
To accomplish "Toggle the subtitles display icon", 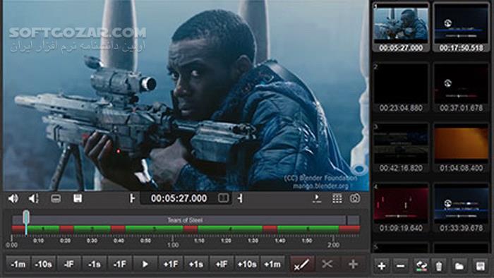I will pyautogui.click(x=56, y=199).
